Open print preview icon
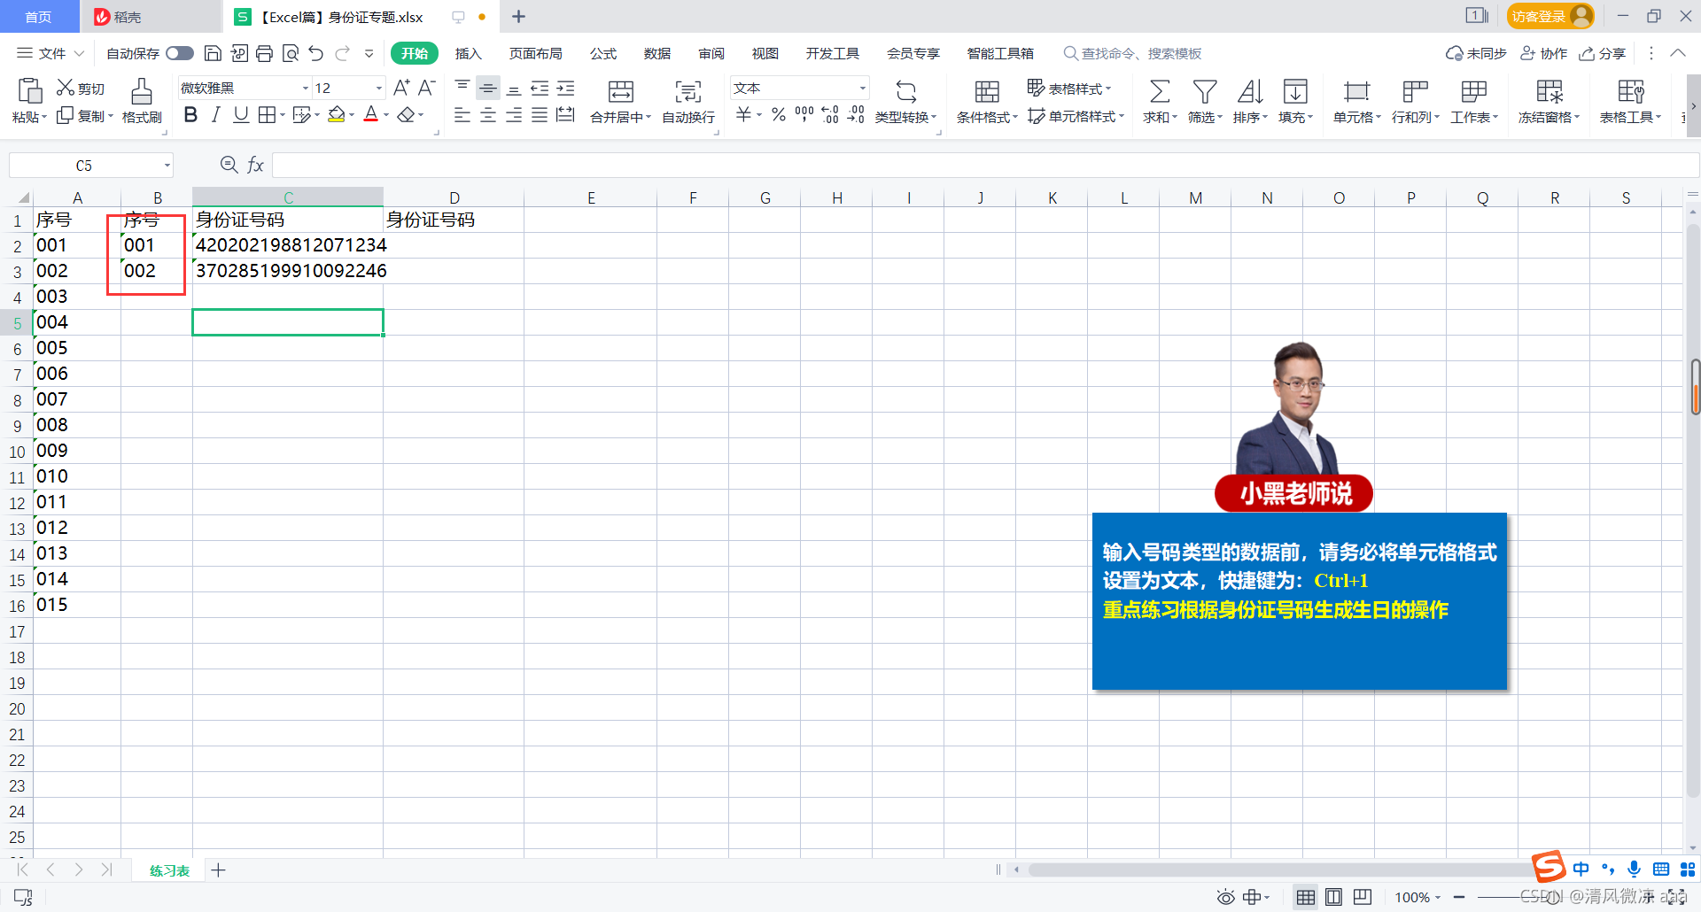The image size is (1701, 912). pos(290,53)
